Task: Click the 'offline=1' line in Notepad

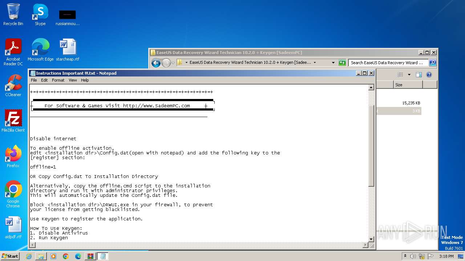Action: click(x=43, y=167)
